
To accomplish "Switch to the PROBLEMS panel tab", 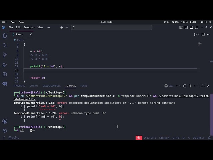I will [x=19, y=86].
